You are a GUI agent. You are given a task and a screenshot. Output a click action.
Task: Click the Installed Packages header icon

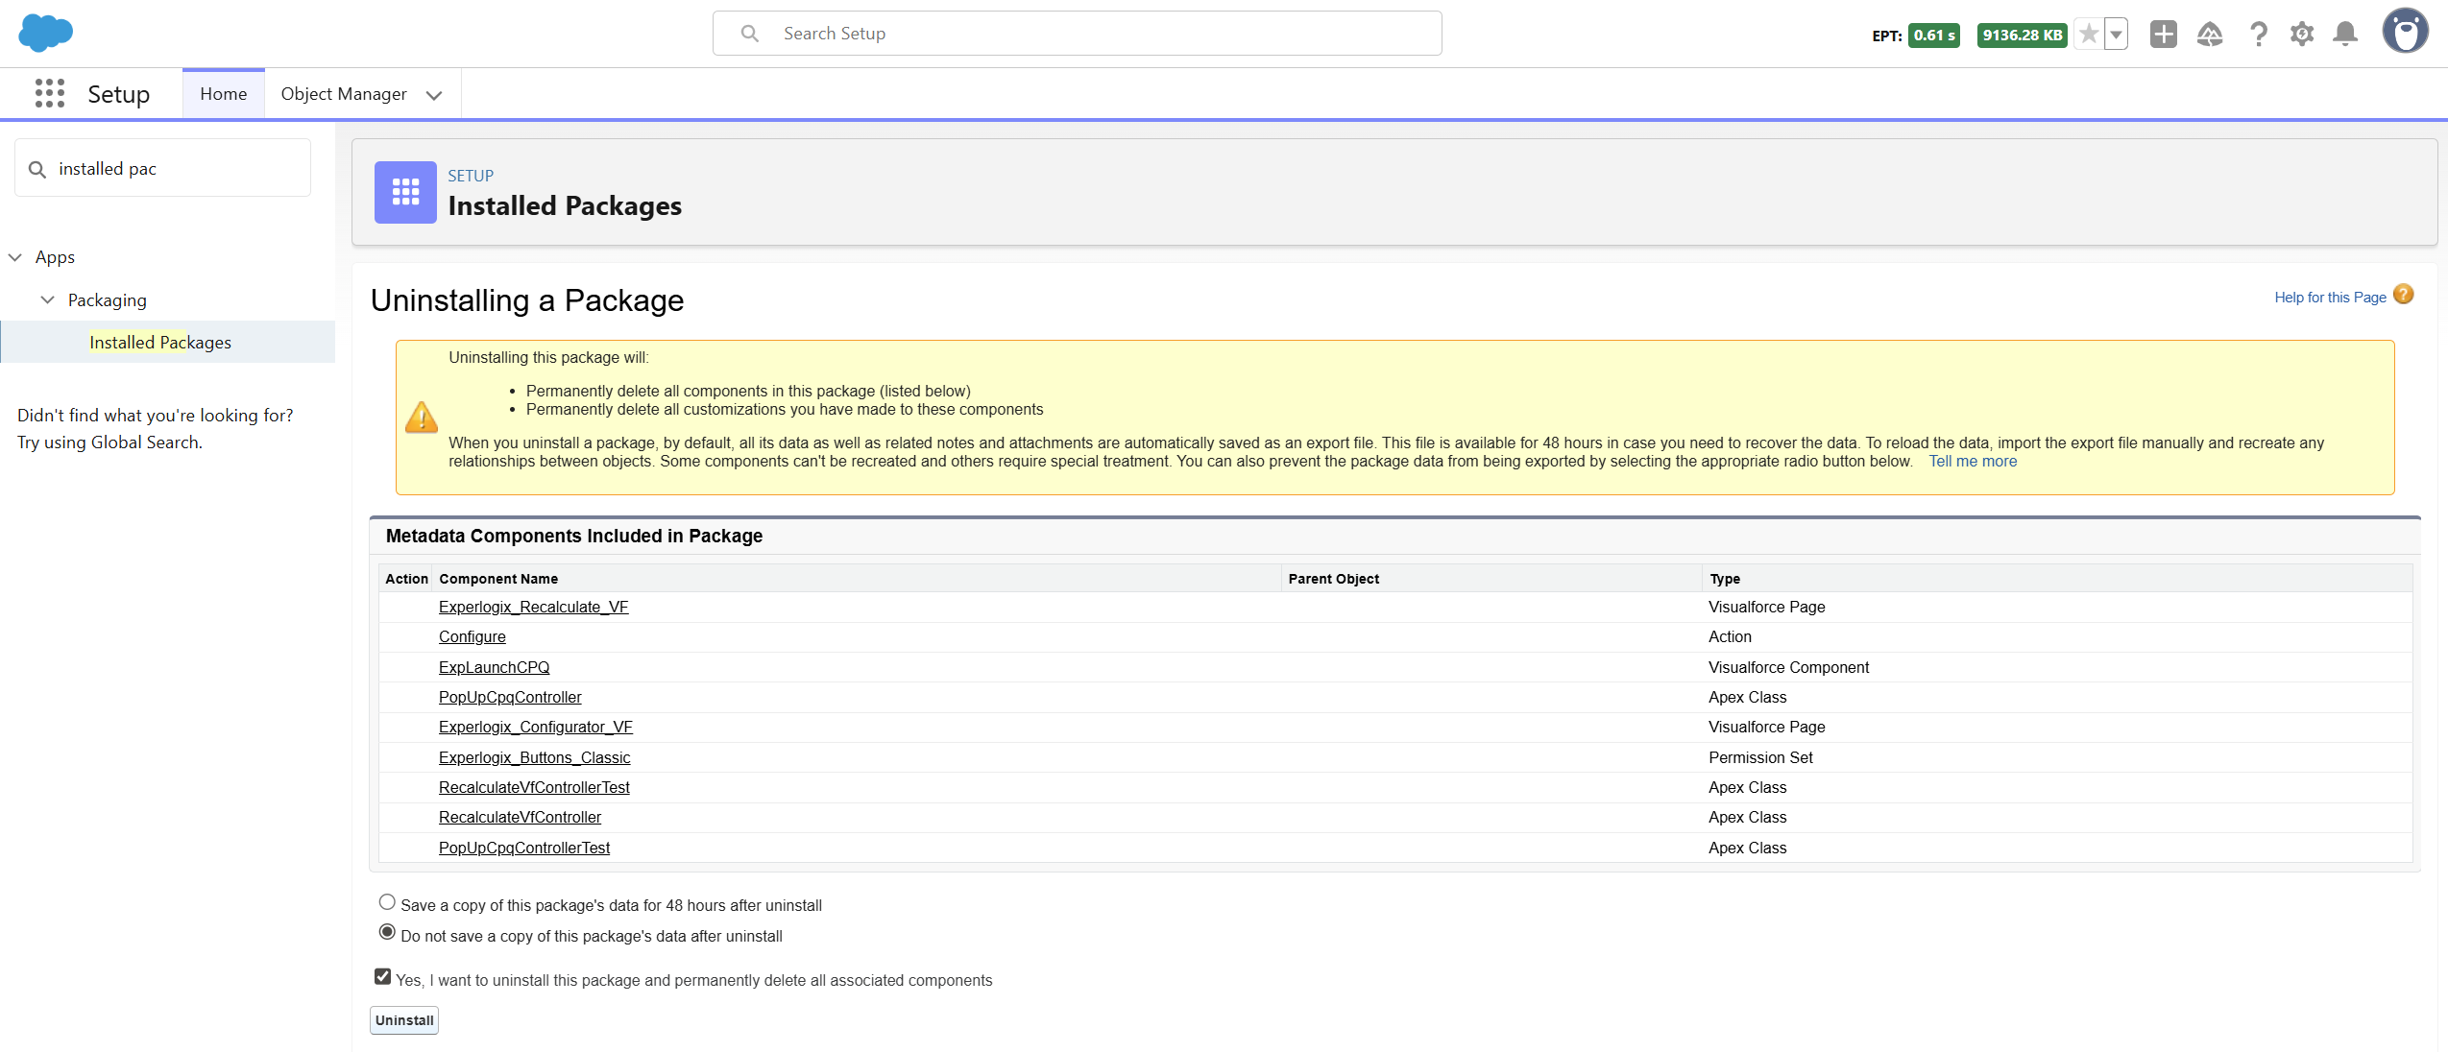tap(405, 192)
